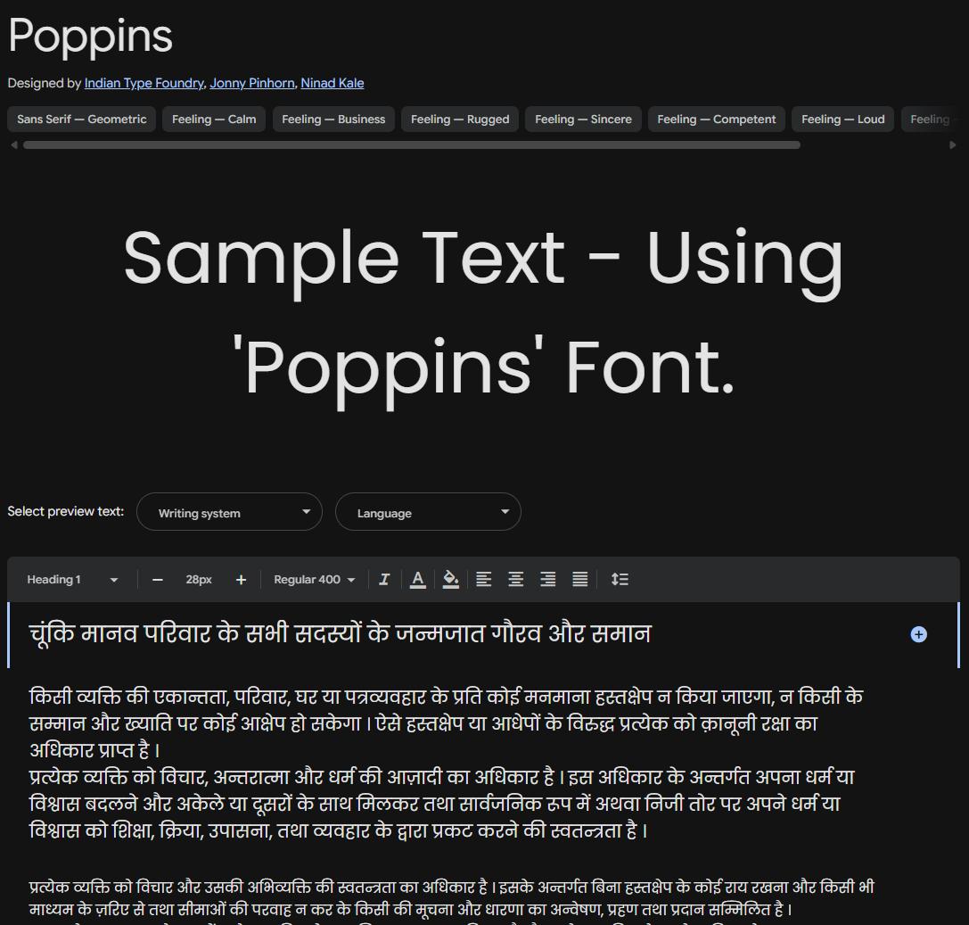This screenshot has height=925, width=969.
Task: Click the Hindi heading line in editor
Action: pyautogui.click(x=340, y=634)
